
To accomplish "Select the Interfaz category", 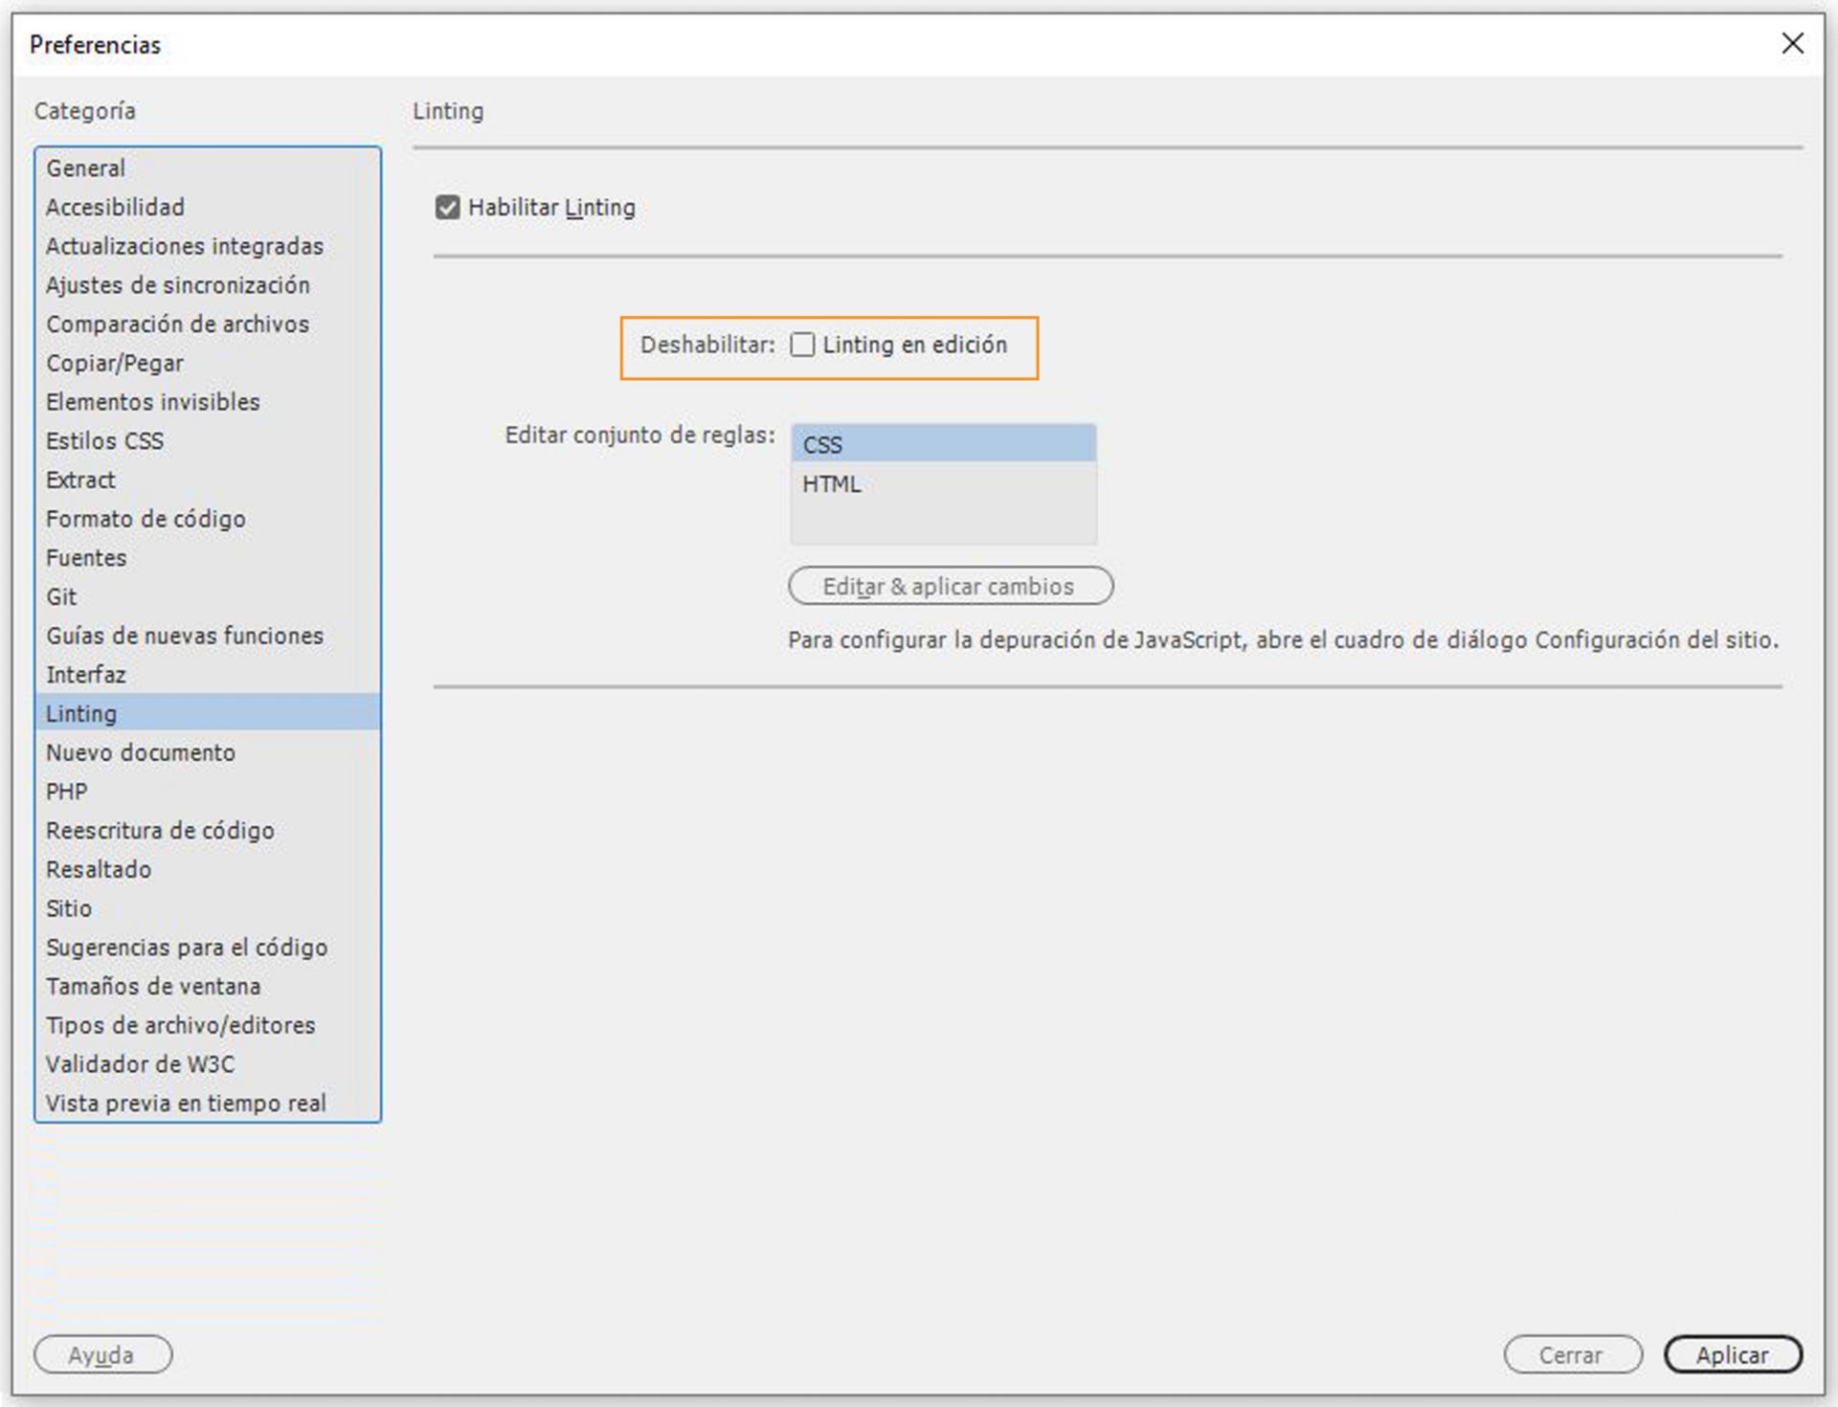I will tap(86, 675).
